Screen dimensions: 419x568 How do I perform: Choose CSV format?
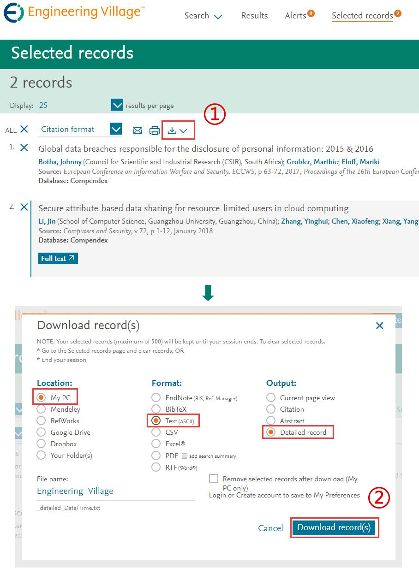pyautogui.click(x=156, y=432)
